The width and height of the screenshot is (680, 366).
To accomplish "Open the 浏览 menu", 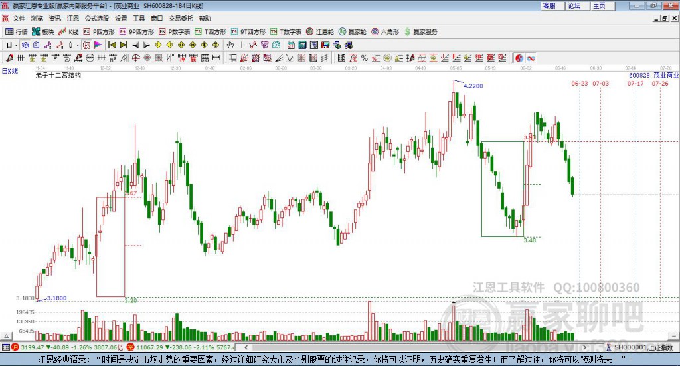I will [x=37, y=18].
